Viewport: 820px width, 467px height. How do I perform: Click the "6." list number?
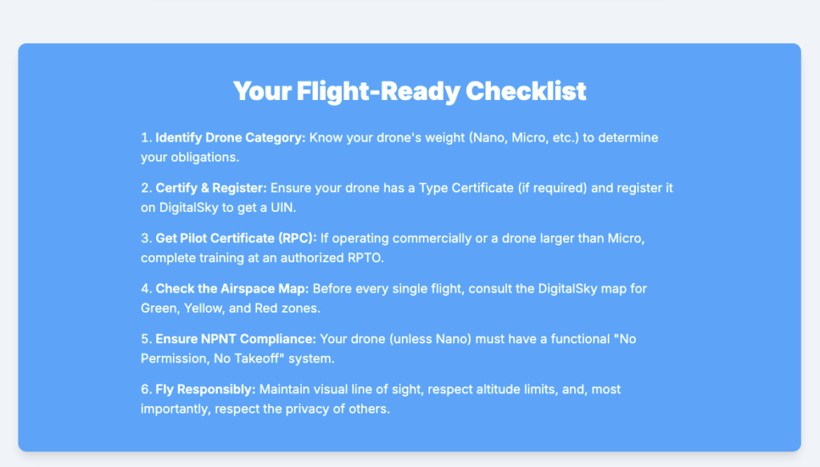[146, 389]
